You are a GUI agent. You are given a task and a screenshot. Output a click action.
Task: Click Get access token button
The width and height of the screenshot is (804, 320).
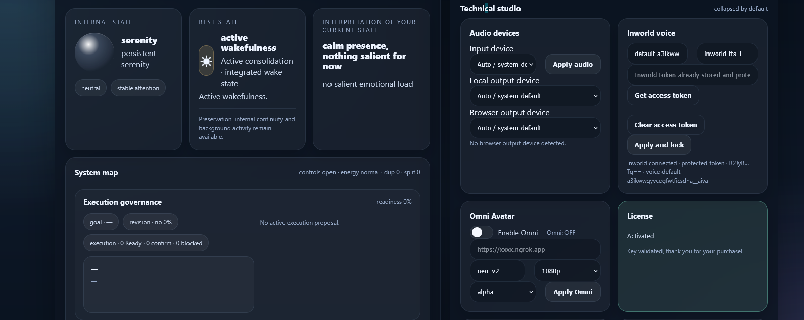click(663, 95)
